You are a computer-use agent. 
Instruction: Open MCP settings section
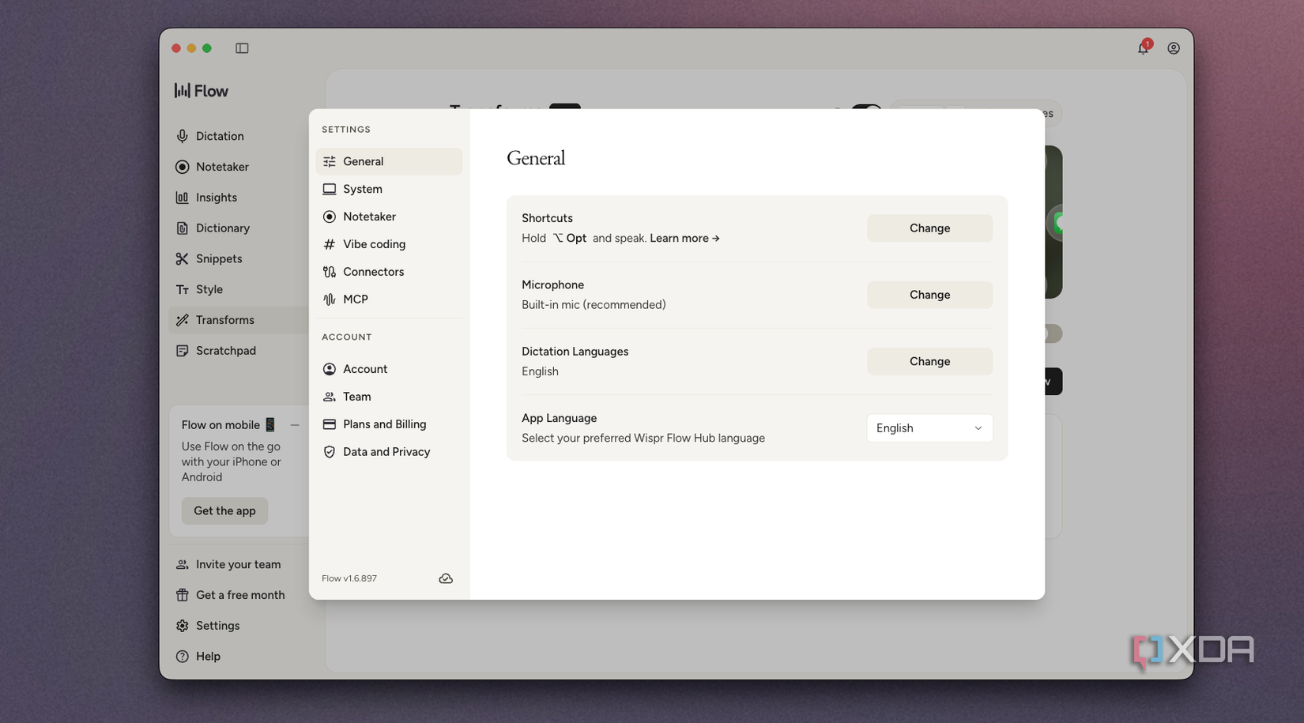(389, 299)
